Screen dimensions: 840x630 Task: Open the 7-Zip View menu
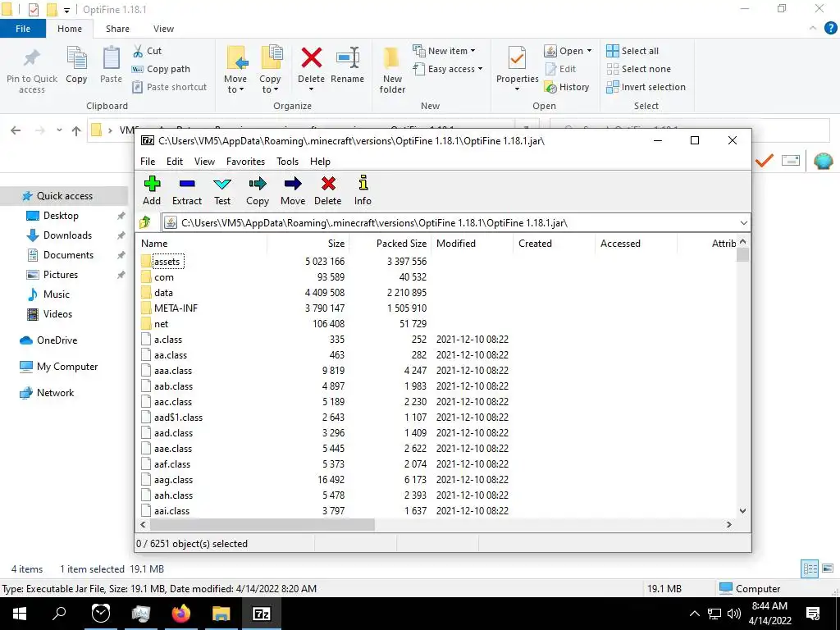click(x=204, y=162)
